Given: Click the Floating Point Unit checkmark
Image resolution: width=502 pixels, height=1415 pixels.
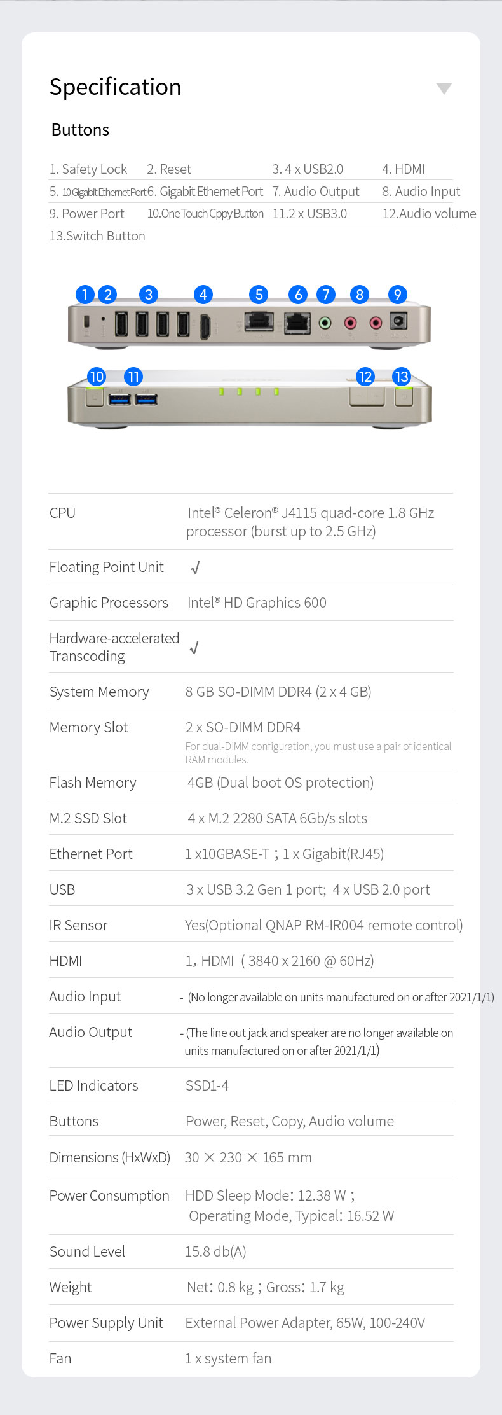Looking at the screenshot, I should (195, 568).
